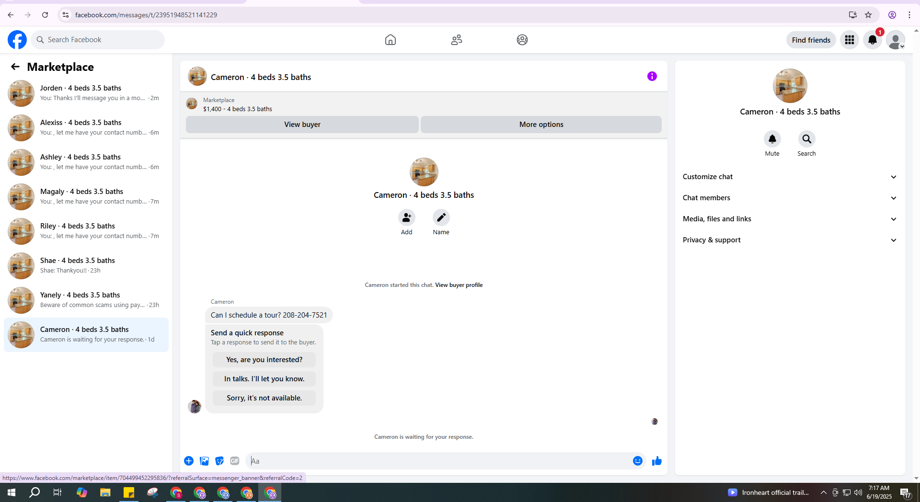Reload the browser page
The height and width of the screenshot is (502, 920).
[x=45, y=15]
